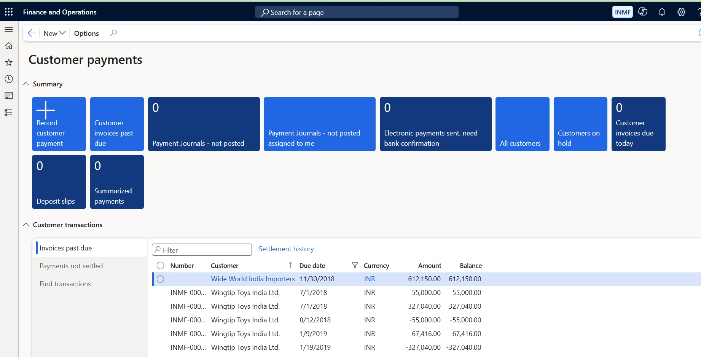This screenshot has height=357, width=701.
Task: Collapse the Customer transactions section
Action: tap(26, 225)
